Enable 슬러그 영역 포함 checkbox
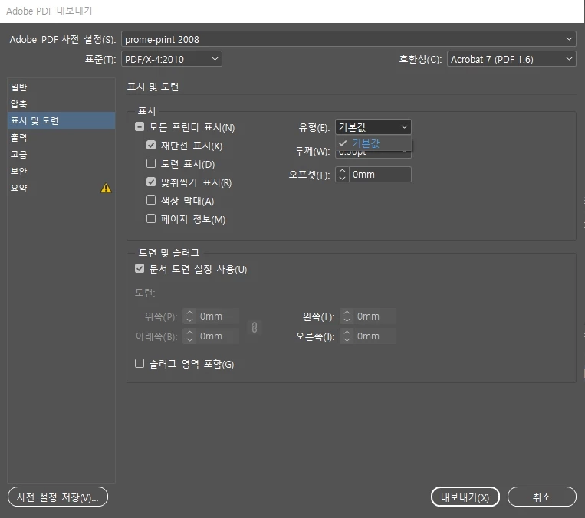 pos(140,363)
